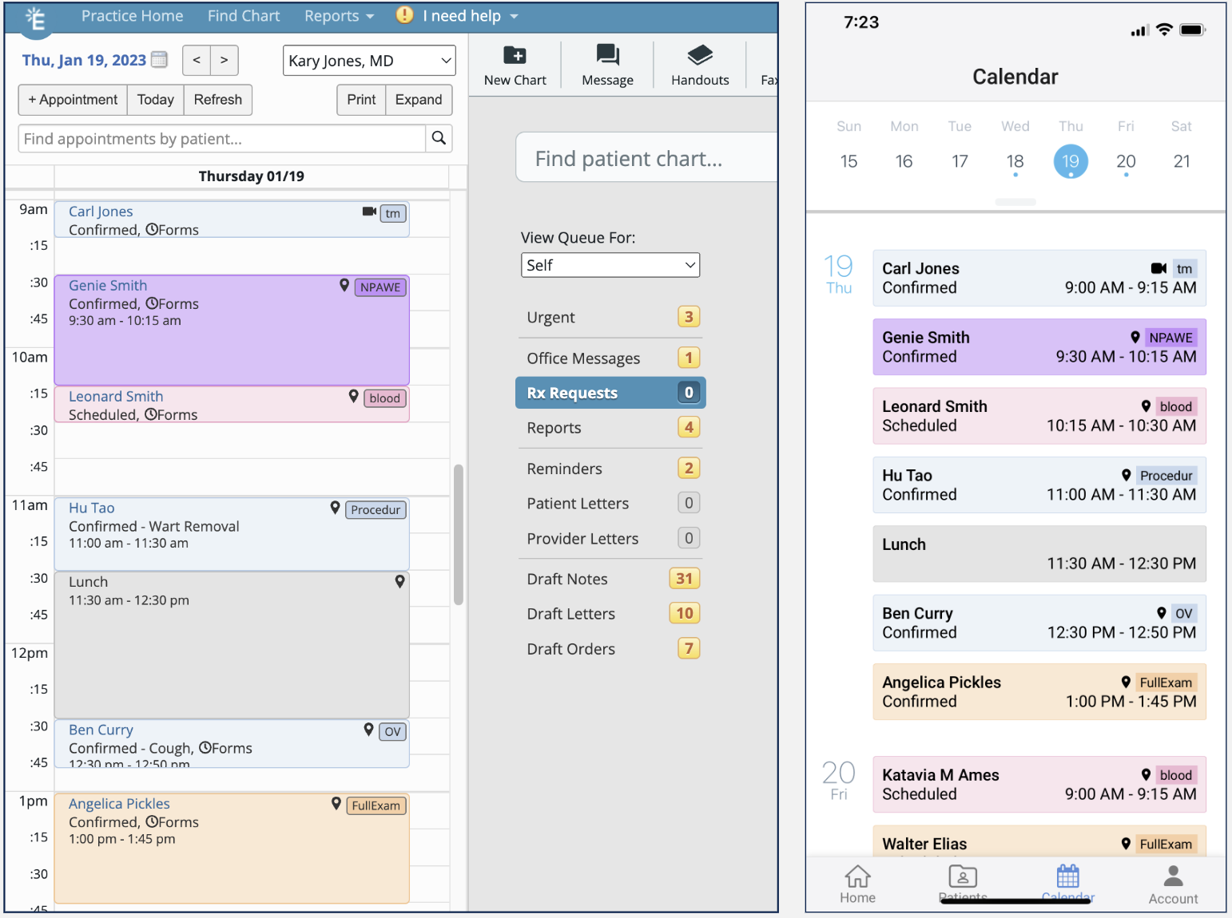Open the Kary Jones, MD provider dropdown
This screenshot has width=1232, height=918.
coord(369,61)
